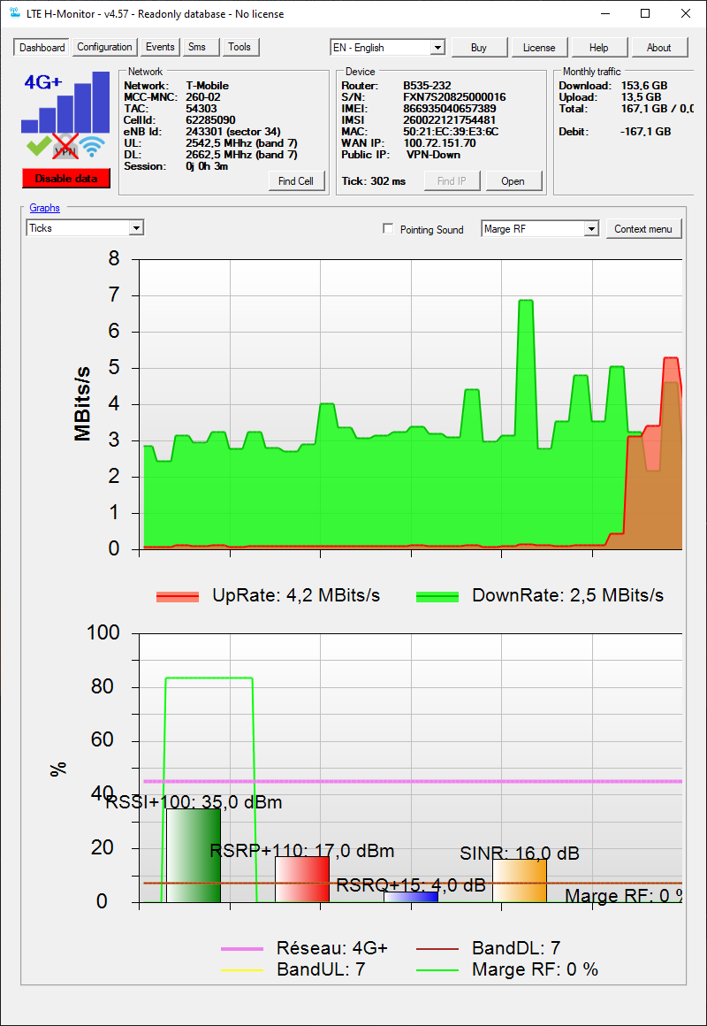Click the green Marge RF legend line

pyautogui.click(x=437, y=969)
